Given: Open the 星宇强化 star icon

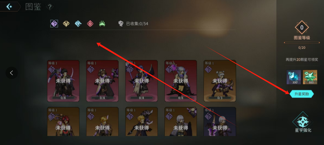Looking at the screenshot, I should 303,122.
